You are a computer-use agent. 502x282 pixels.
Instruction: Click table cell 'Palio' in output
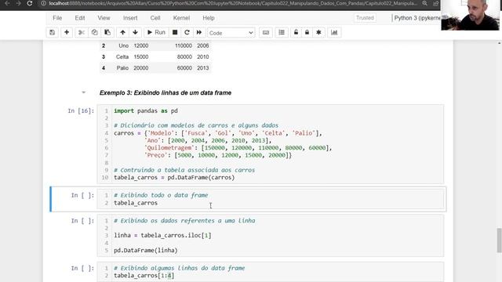122,68
